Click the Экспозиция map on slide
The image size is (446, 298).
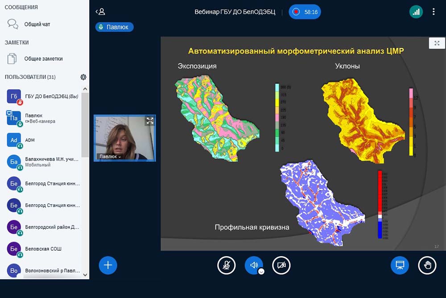217,118
